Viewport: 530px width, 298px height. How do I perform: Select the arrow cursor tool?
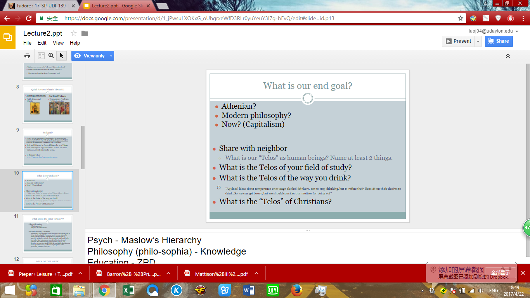point(61,56)
